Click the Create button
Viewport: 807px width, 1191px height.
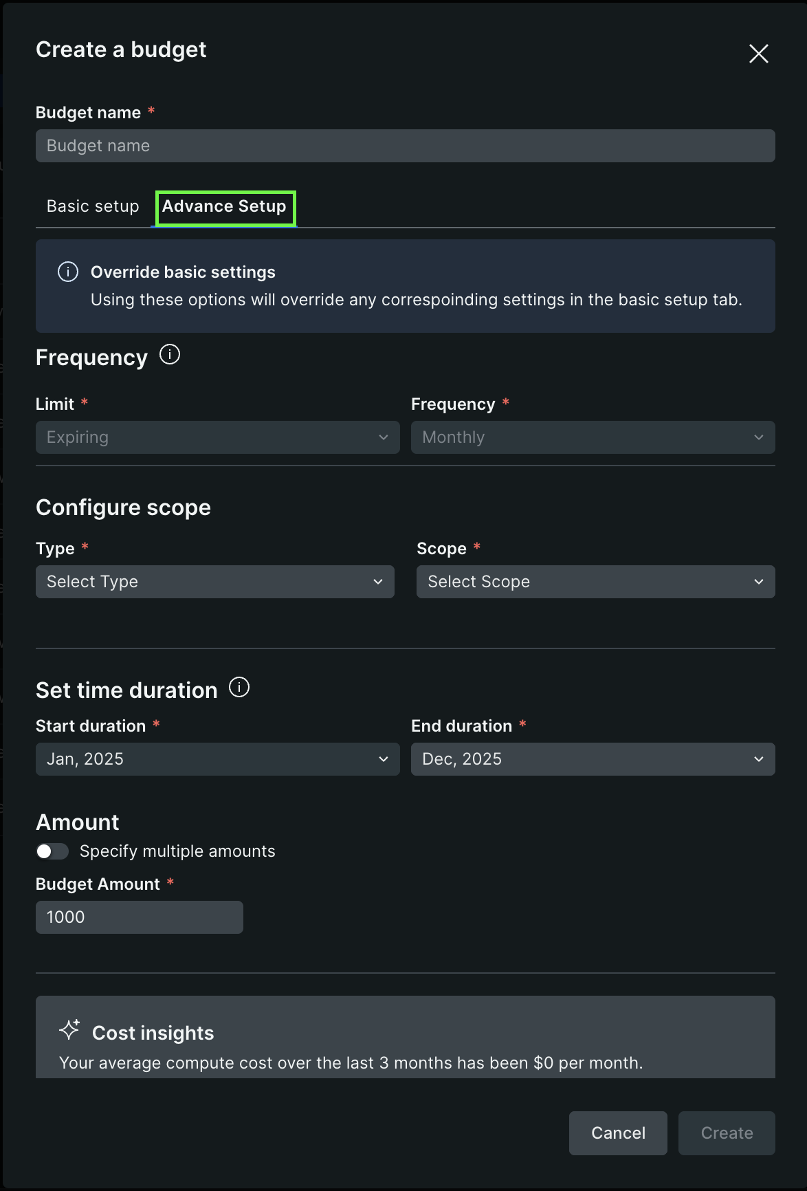(727, 1133)
